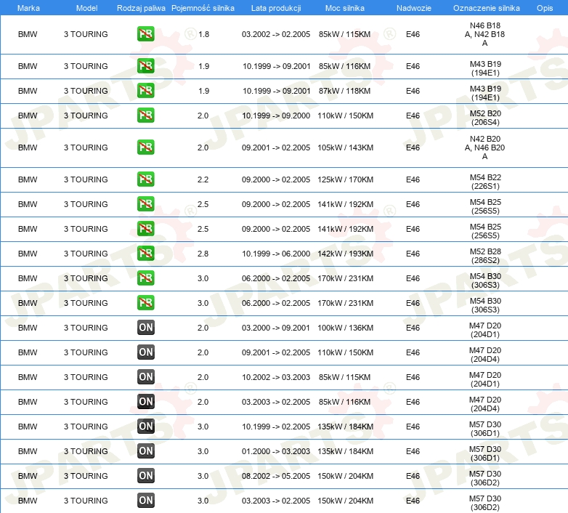Viewport: 568px width, 513px height.
Task: Click the Moc silnika column header
Action: pyautogui.click(x=345, y=7)
